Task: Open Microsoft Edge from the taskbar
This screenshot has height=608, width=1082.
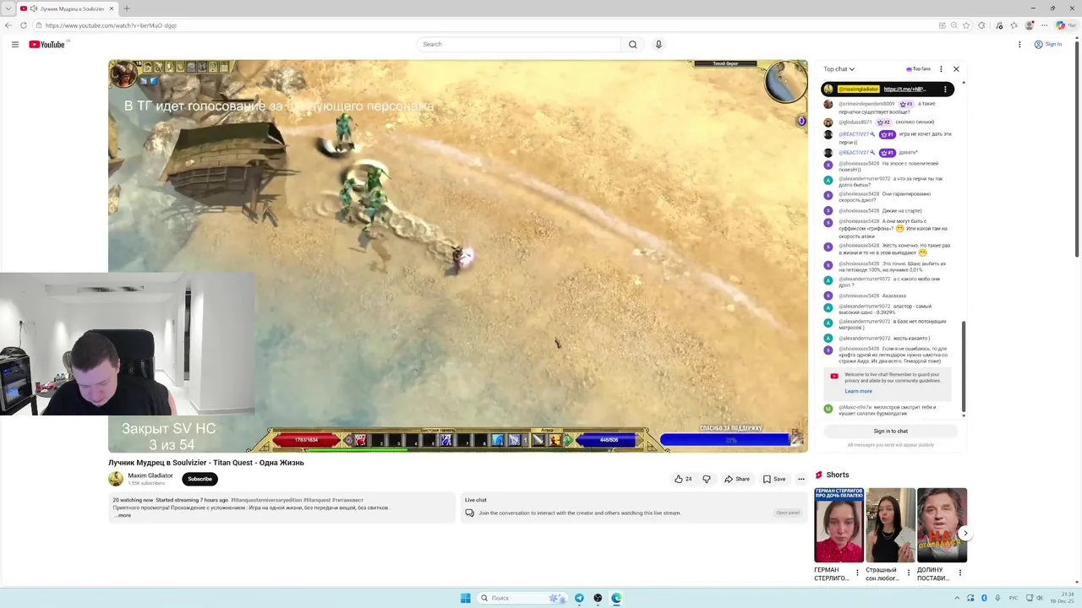Action: coord(616,598)
